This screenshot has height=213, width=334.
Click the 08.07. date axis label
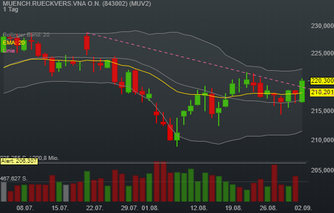[x=25, y=208]
